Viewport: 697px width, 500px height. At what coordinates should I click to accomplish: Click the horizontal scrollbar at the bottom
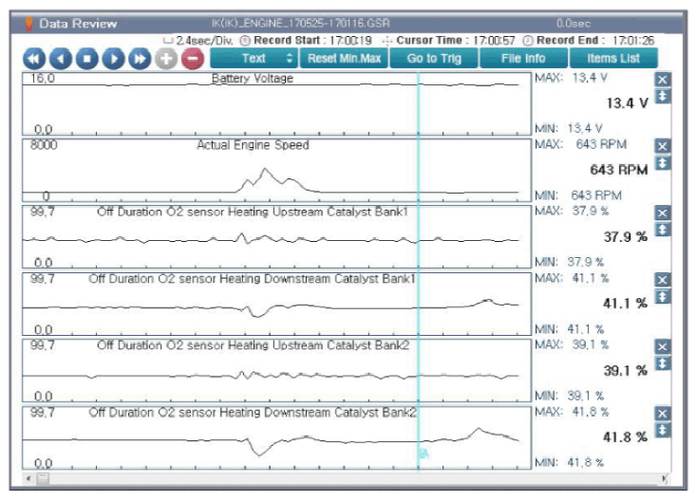tap(342, 478)
